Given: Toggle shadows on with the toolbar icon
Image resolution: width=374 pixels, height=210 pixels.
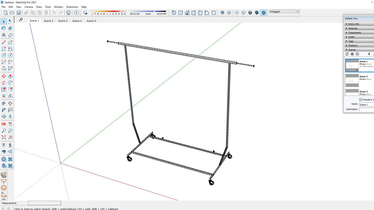Looking at the screenshot, I should [x=85, y=13].
